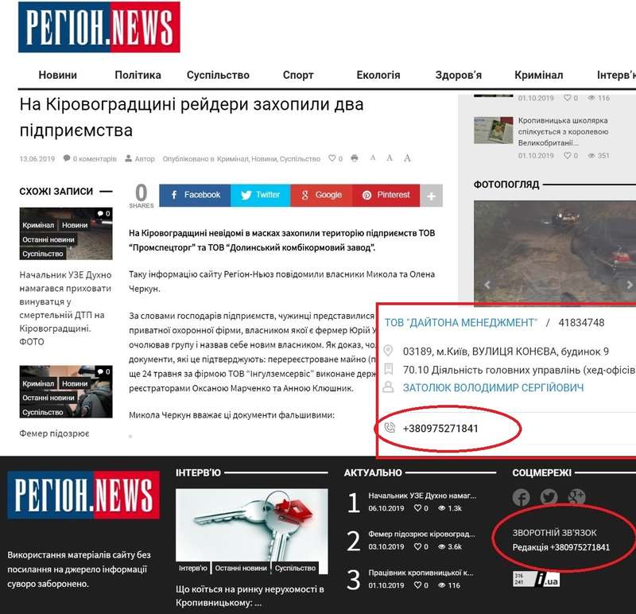Open Кримінал section in navigation menu
Image resolution: width=636 pixels, height=614 pixels.
coord(539,75)
